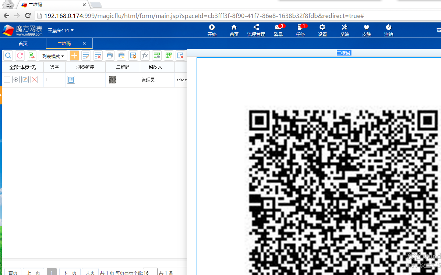Viewport: 441px width, 275px height.
Task: Click 注销 to log out
Action: tap(389, 31)
